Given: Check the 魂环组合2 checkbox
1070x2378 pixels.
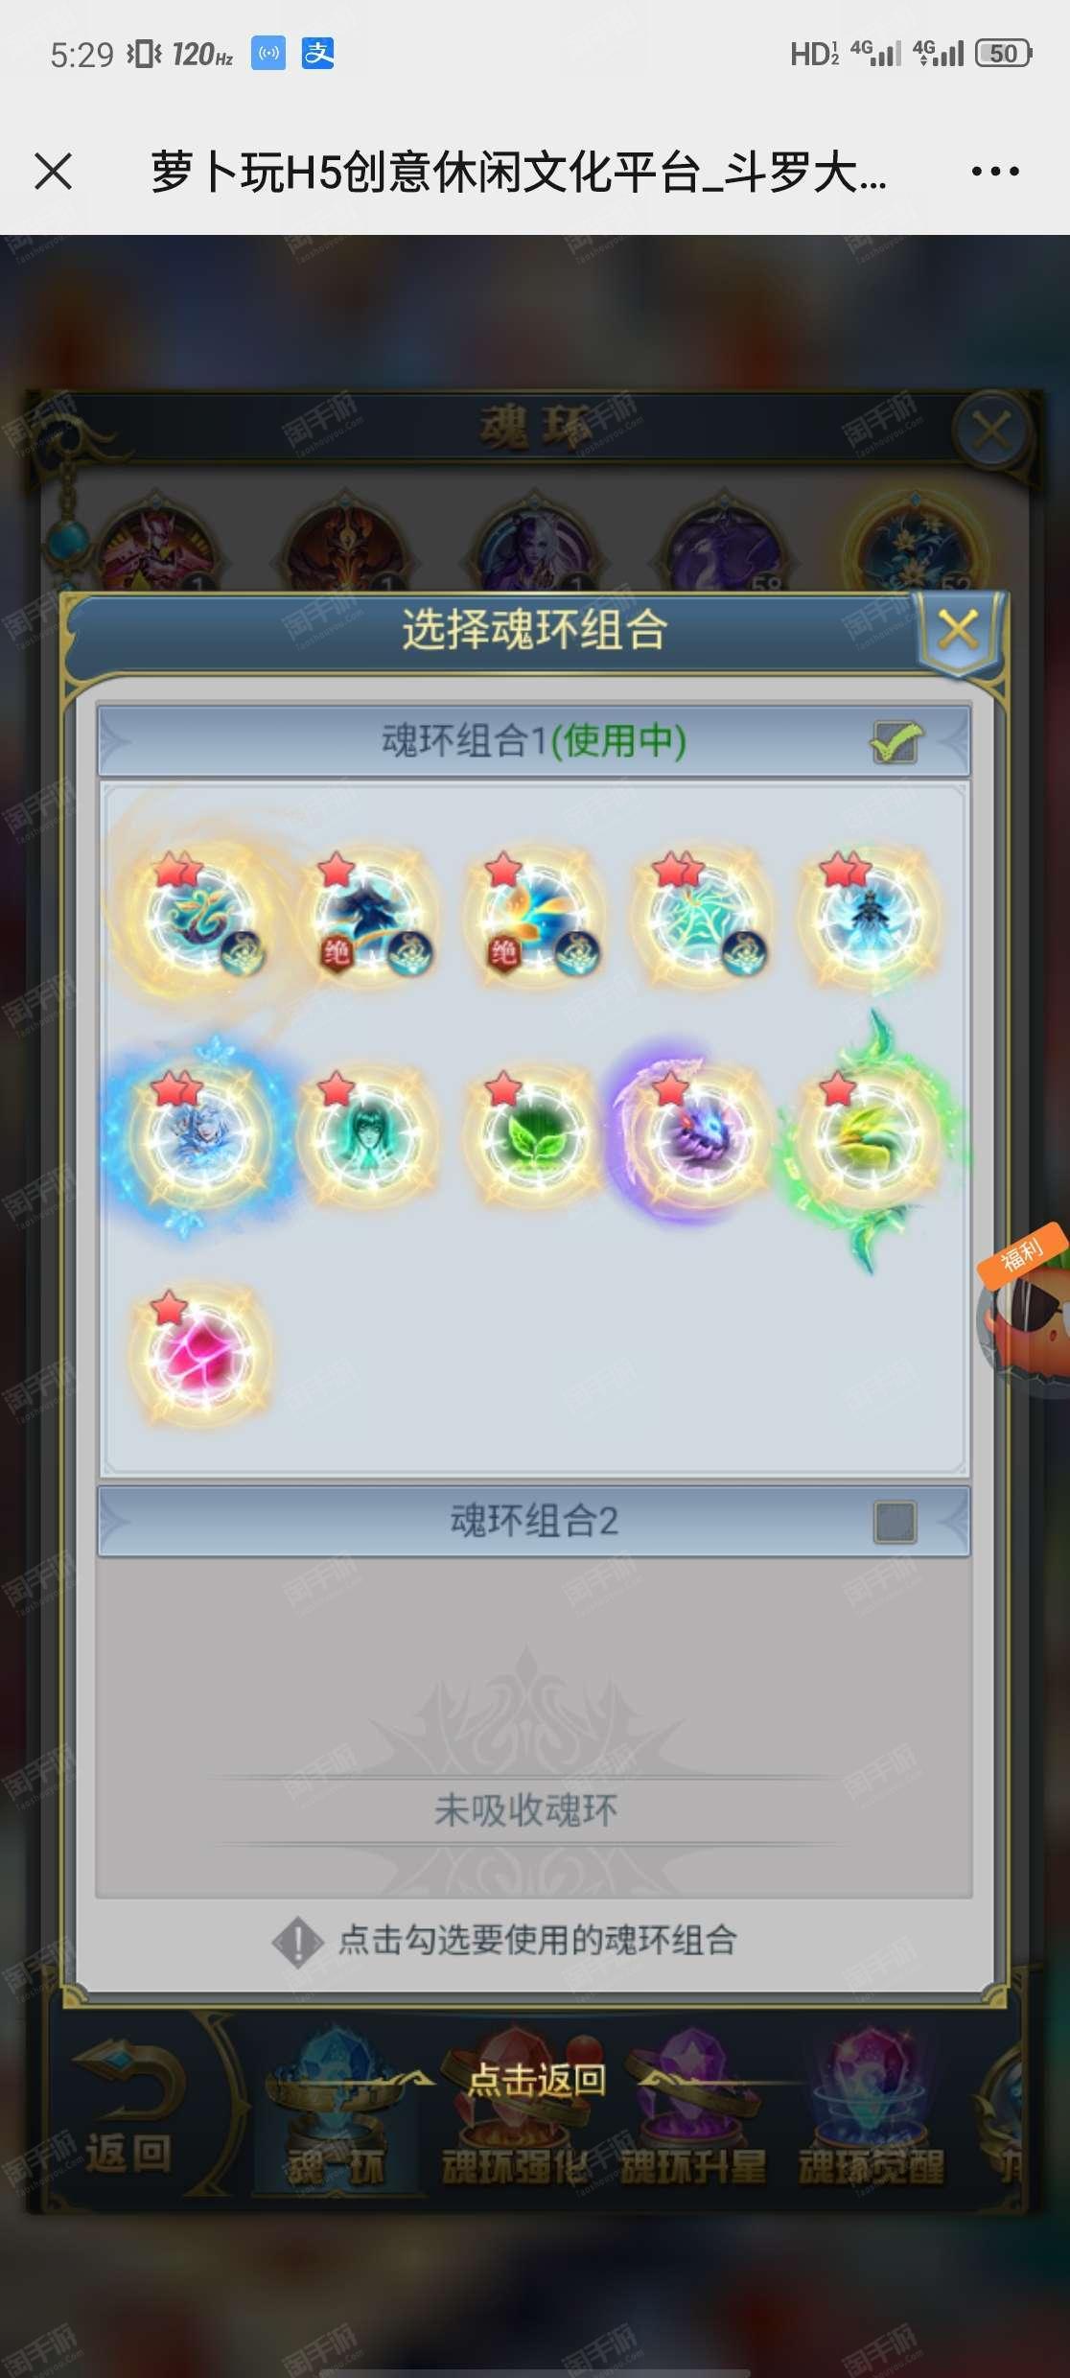Looking at the screenshot, I should point(895,1522).
